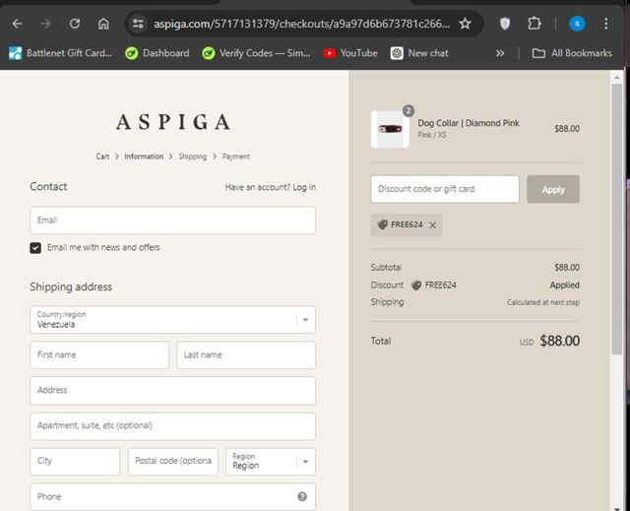
Task: Focus the First name field
Action: point(99,354)
